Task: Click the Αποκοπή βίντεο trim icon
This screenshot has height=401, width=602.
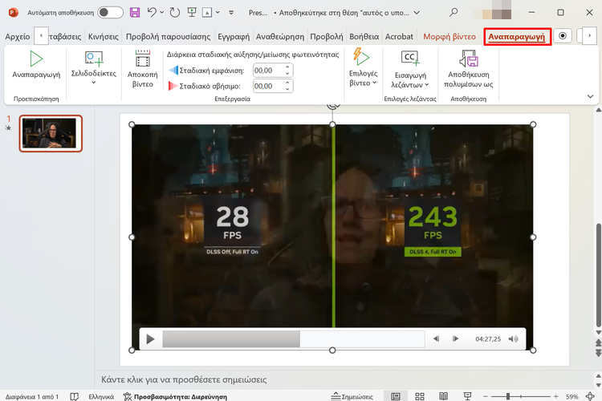Action: [x=142, y=59]
